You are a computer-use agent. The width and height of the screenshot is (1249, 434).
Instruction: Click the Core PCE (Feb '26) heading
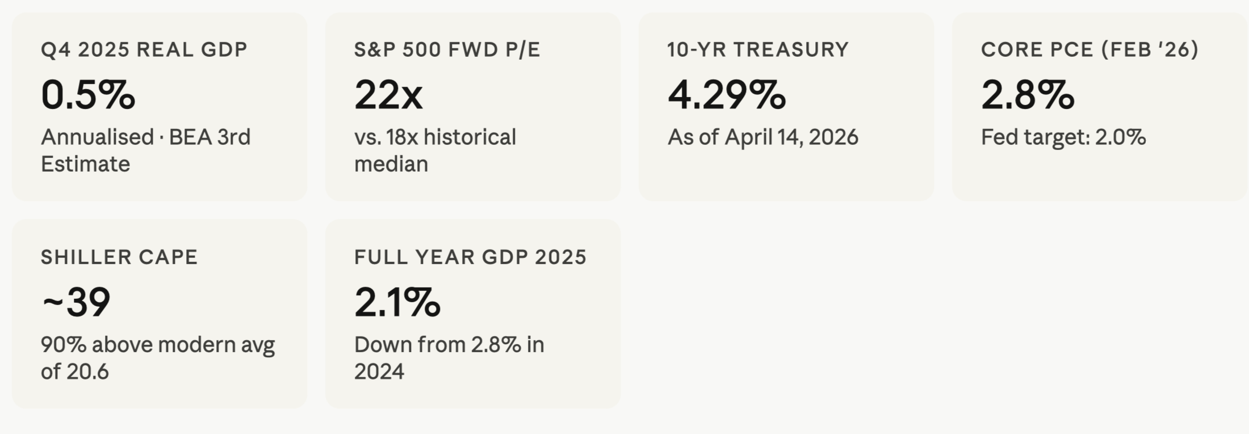(x=1089, y=50)
